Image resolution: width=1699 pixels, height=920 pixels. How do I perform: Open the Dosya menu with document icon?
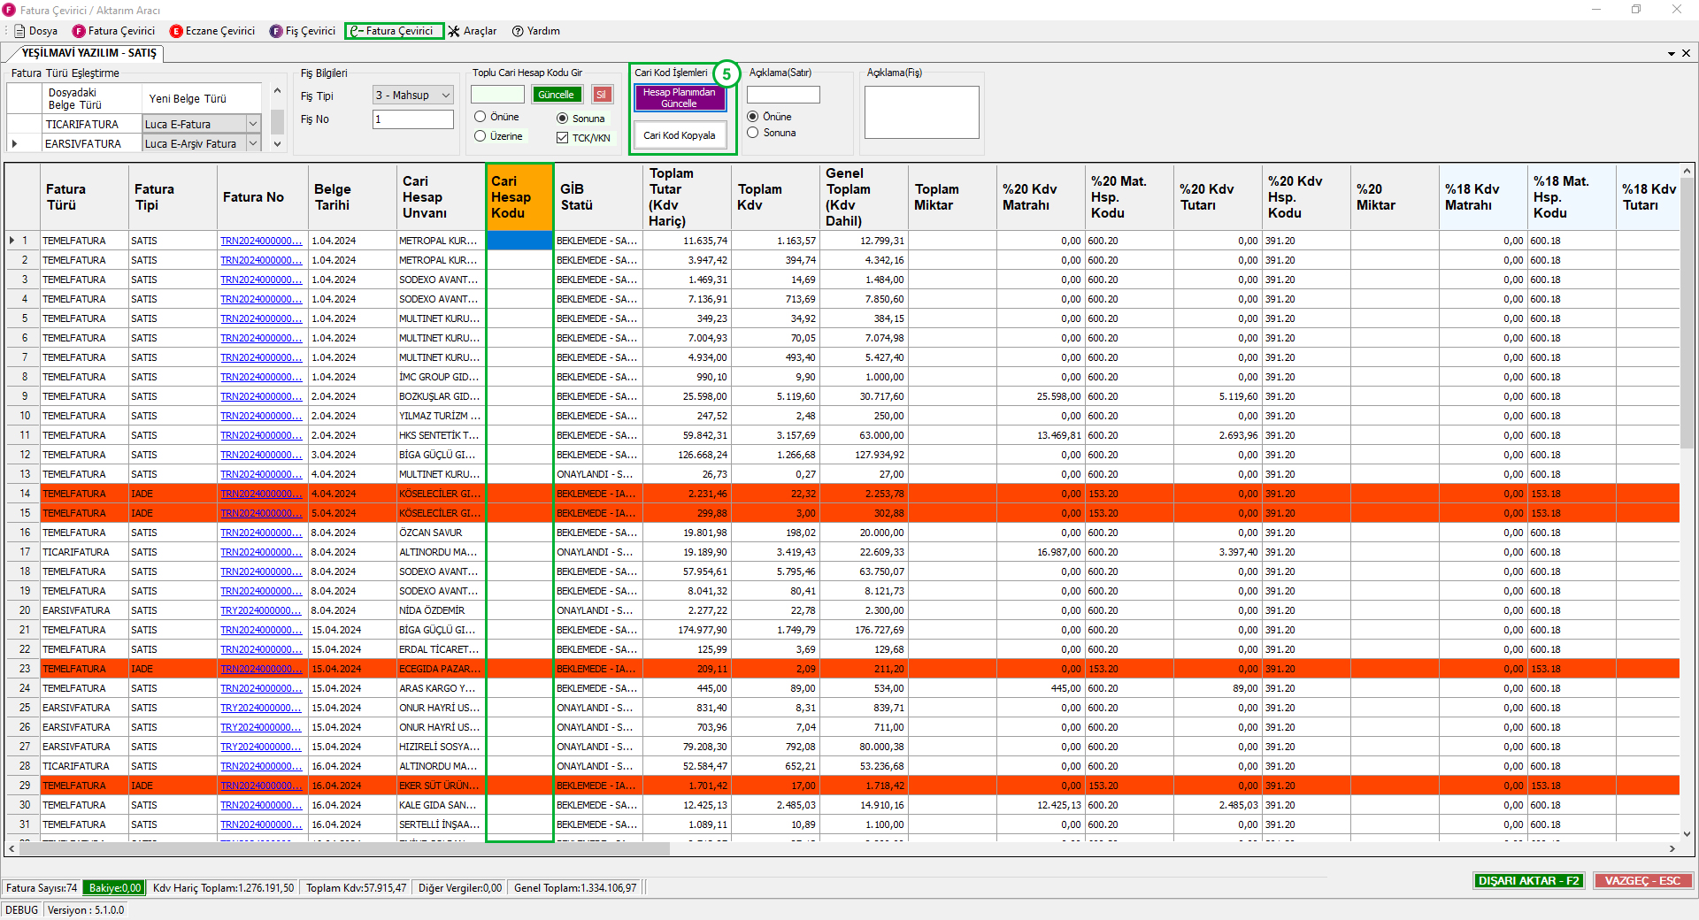pyautogui.click(x=35, y=31)
